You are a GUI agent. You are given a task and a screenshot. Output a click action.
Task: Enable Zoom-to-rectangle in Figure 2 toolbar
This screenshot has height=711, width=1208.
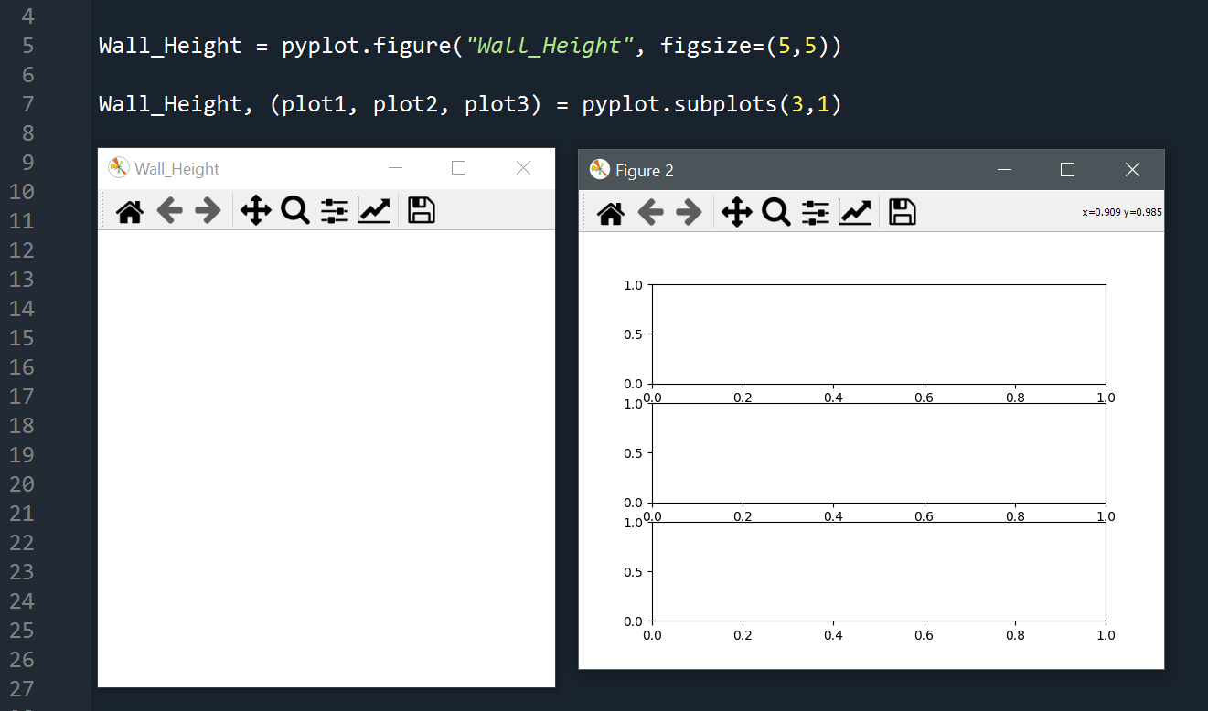(775, 213)
